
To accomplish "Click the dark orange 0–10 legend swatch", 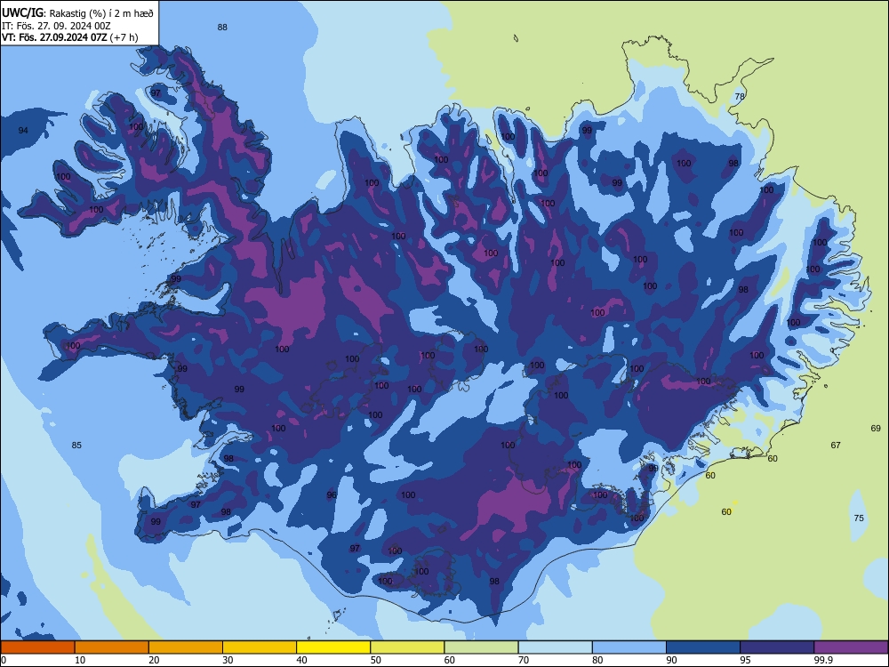I will point(37,647).
